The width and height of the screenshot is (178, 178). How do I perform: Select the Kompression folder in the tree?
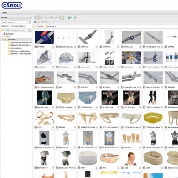16,48
